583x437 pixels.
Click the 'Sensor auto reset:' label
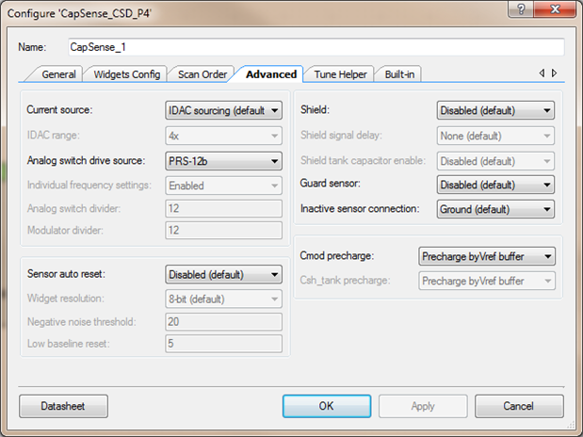[x=66, y=274]
